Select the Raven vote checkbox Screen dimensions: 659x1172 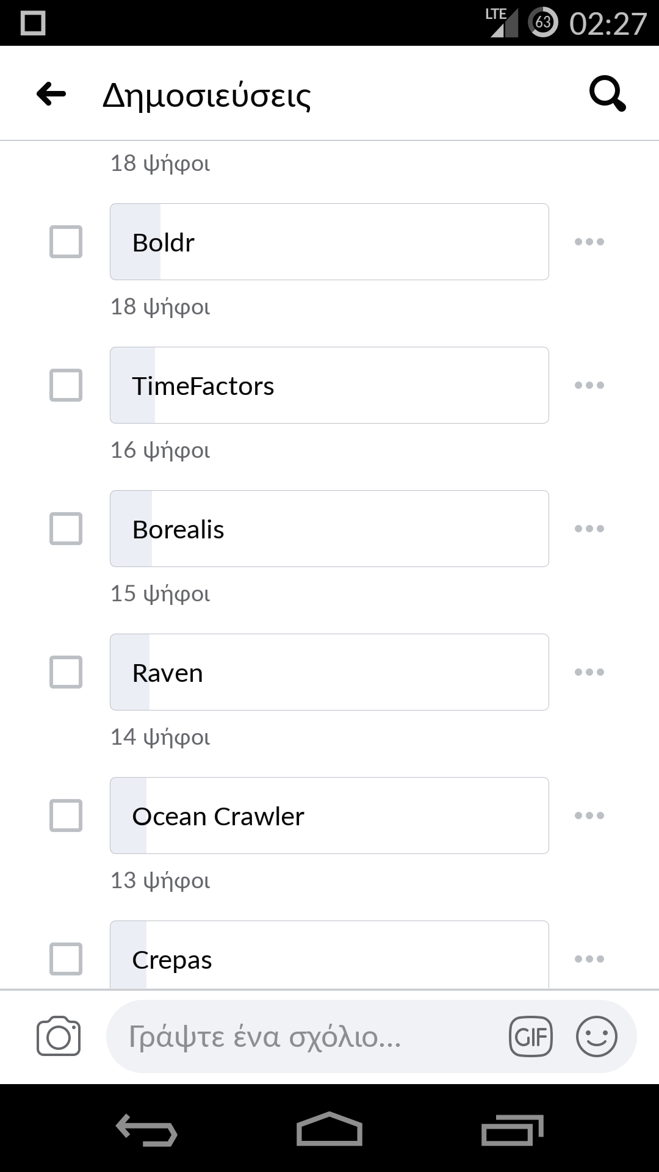pyautogui.click(x=66, y=672)
